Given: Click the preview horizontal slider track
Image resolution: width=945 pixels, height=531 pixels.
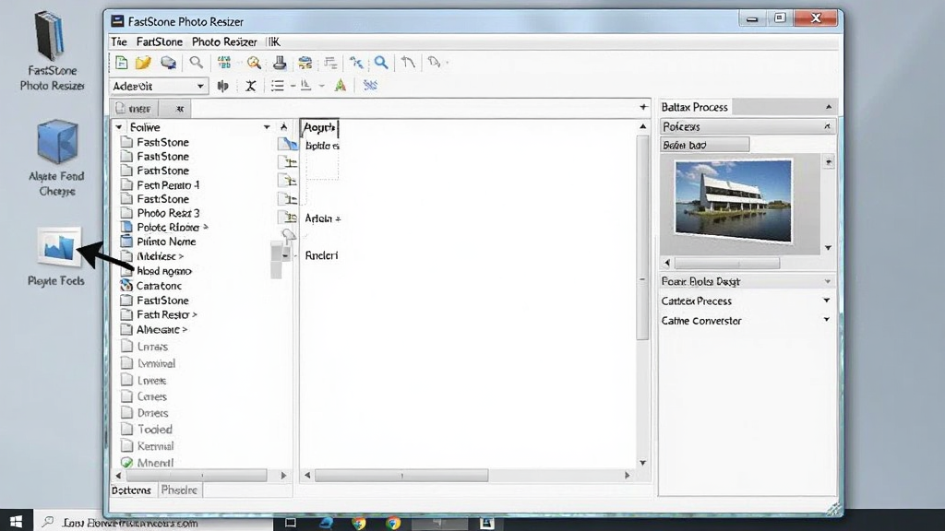Looking at the screenshot, I should tap(727, 263).
